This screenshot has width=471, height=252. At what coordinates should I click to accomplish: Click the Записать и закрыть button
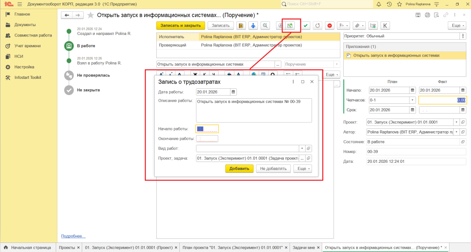(x=181, y=26)
